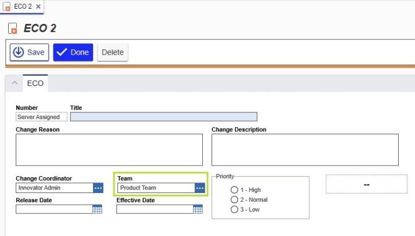Select priority 3 - Low
Viewport: 415px width, 236px height.
[x=234, y=209]
